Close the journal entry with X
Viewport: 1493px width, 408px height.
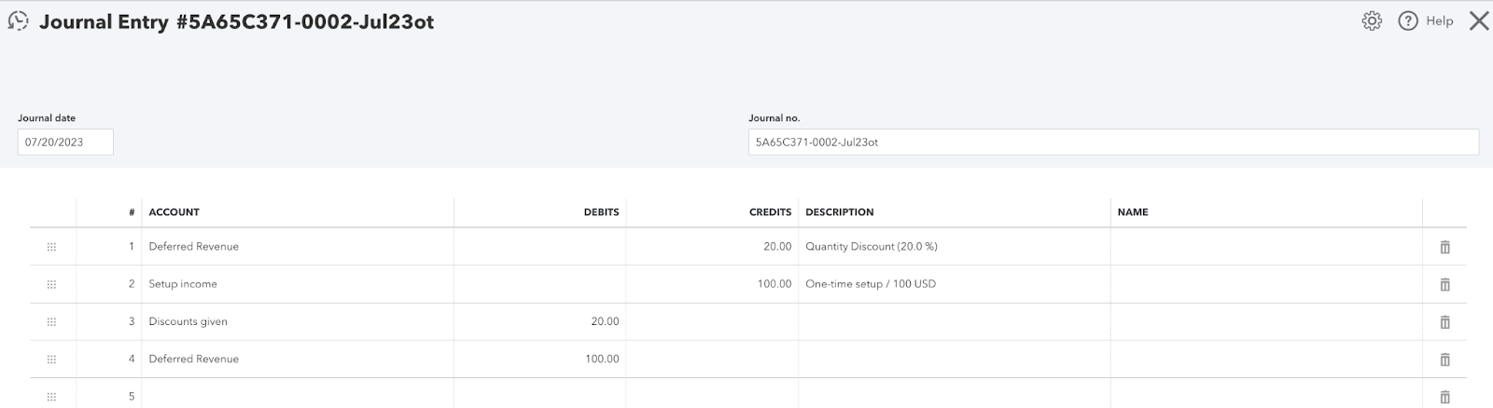[1479, 20]
